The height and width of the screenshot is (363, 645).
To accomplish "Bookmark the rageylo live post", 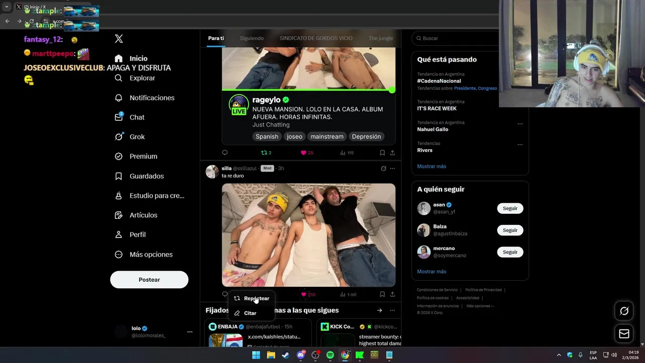I will point(382,153).
